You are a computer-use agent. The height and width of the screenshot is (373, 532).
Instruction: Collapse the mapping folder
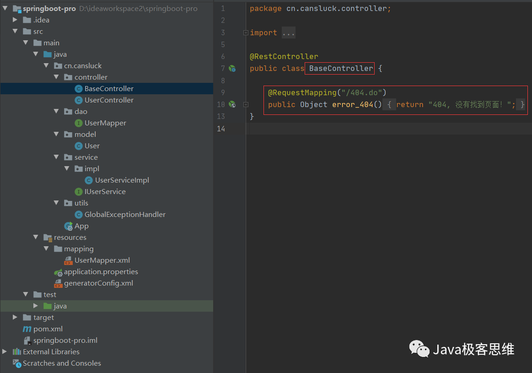click(46, 249)
